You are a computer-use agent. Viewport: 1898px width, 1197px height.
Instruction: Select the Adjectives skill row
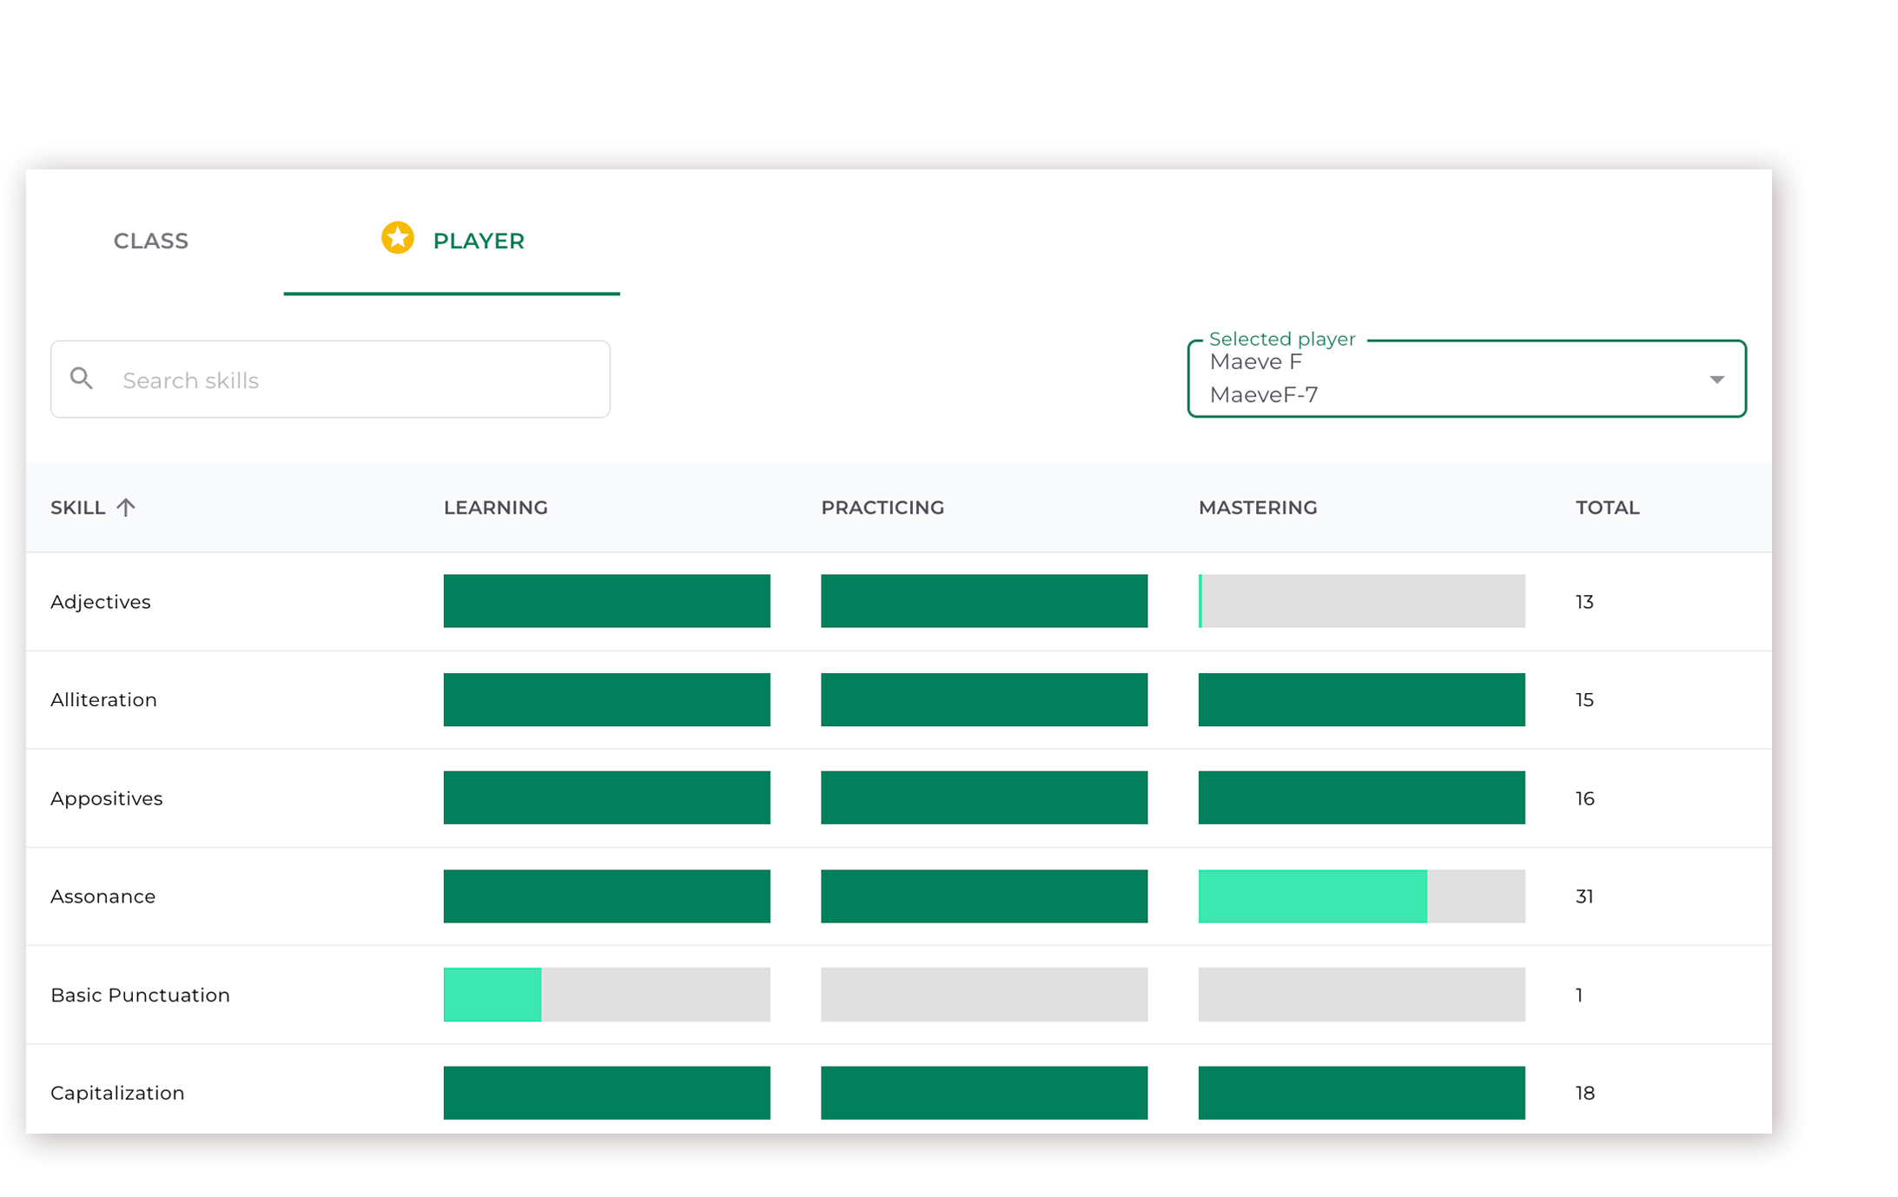click(x=101, y=601)
